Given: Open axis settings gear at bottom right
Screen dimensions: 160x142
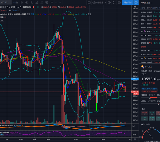Looking at the screenshot, I should coord(135,139).
